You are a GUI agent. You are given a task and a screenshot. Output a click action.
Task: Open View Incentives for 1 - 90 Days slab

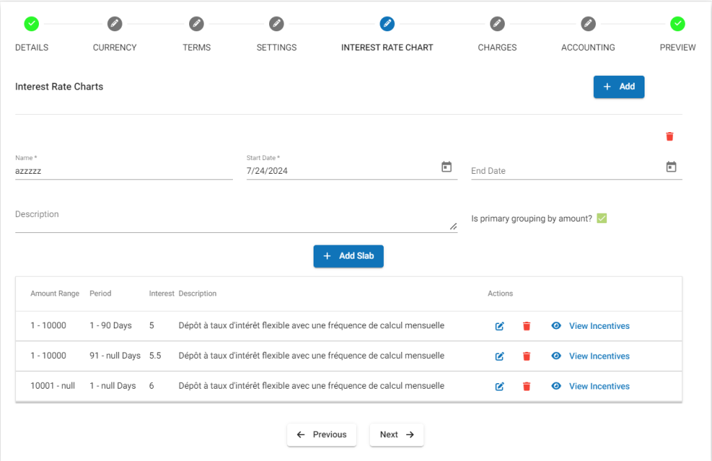pyautogui.click(x=599, y=325)
